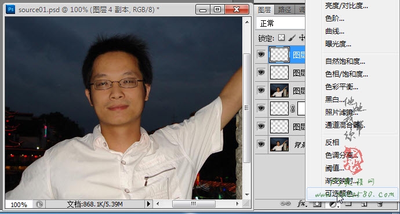Hide the selected top layer via its eye

[261, 55]
